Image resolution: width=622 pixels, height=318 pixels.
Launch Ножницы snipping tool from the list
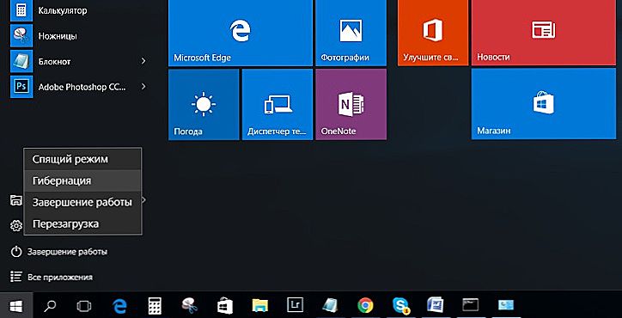[x=79, y=36]
